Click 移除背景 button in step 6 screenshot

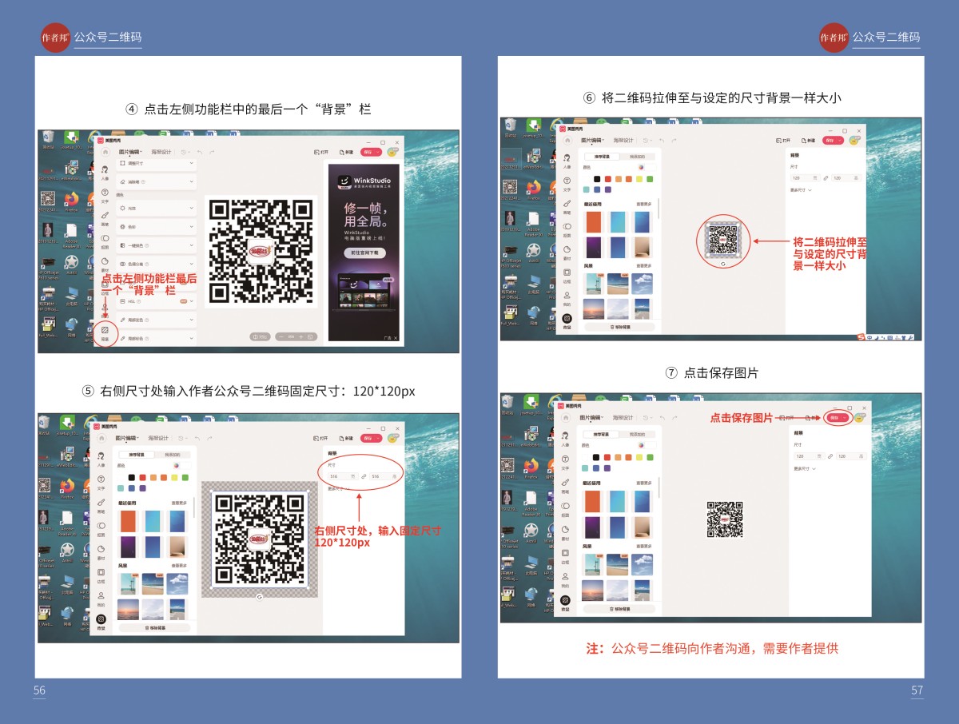(620, 326)
